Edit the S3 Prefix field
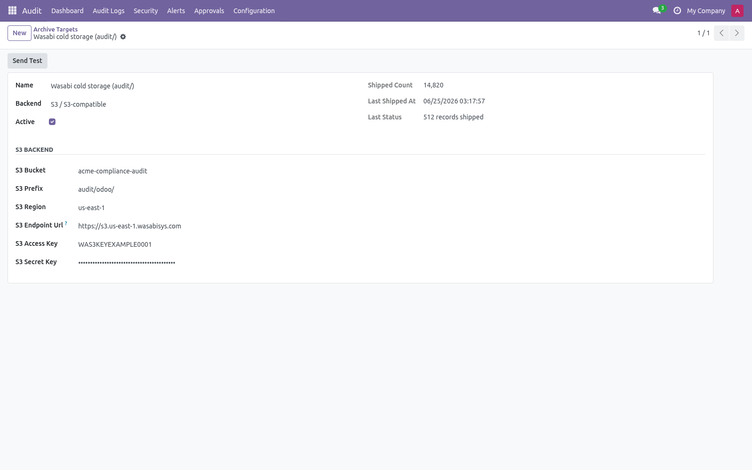The image size is (752, 470). (392, 189)
